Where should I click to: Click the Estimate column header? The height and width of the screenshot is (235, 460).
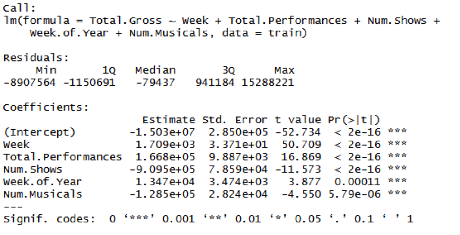coord(169,120)
